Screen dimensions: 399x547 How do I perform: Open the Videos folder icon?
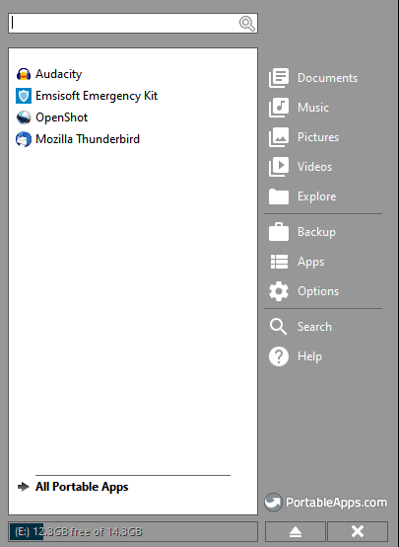point(279,167)
